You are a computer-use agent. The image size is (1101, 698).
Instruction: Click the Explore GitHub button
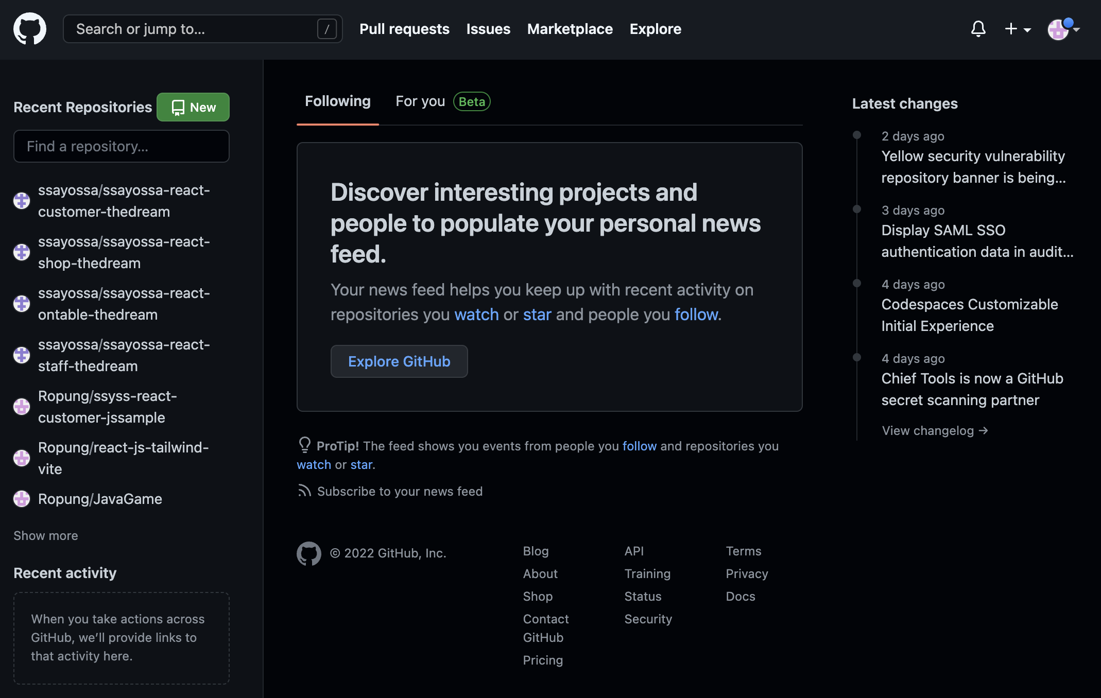[399, 361]
